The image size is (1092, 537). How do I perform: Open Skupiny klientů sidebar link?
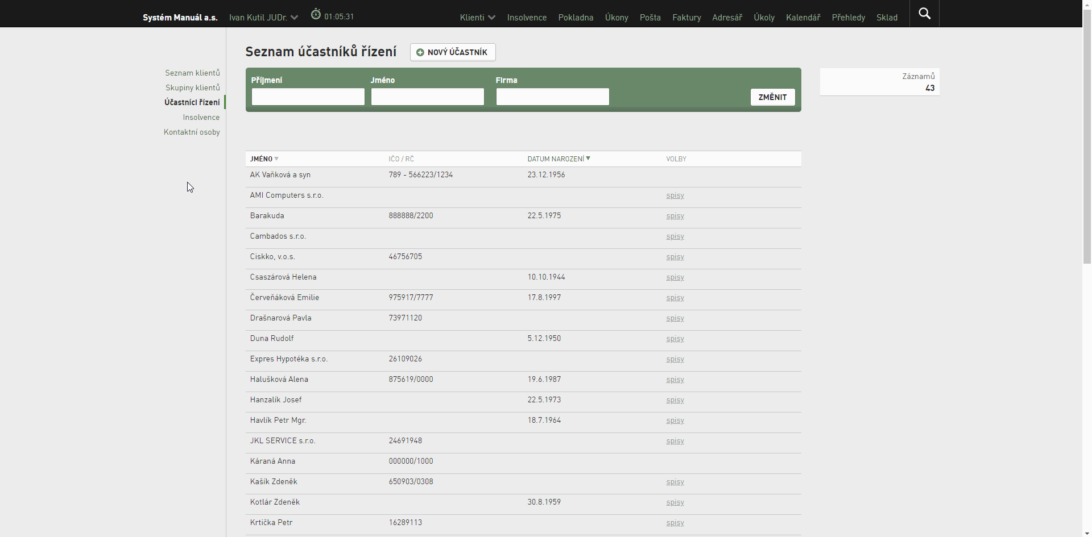click(x=192, y=88)
